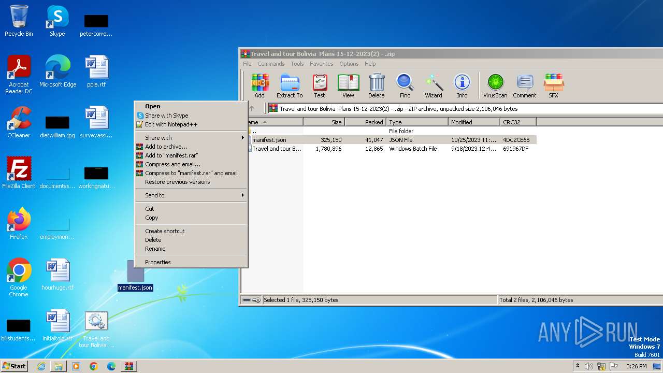
Task: Choose Compress and email... option
Action: (191, 164)
